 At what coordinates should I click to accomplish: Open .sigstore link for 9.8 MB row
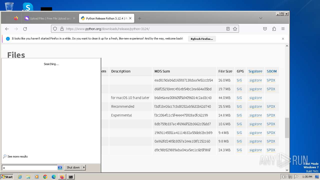click(x=255, y=141)
